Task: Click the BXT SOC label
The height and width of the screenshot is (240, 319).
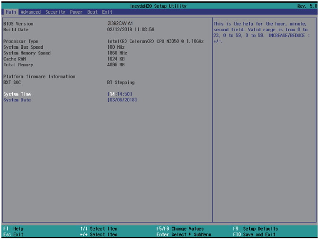Action: pos(12,82)
